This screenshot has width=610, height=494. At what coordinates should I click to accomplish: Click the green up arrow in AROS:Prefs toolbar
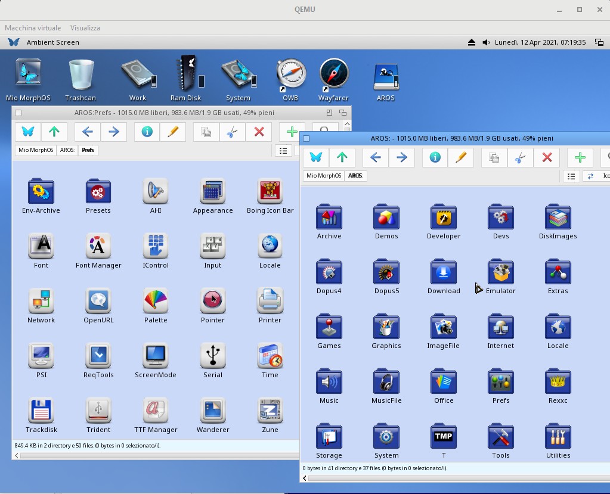[x=54, y=132]
